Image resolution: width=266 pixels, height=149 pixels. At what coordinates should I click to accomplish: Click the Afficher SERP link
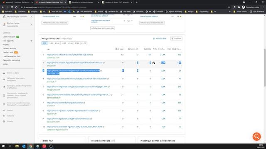(160, 38)
